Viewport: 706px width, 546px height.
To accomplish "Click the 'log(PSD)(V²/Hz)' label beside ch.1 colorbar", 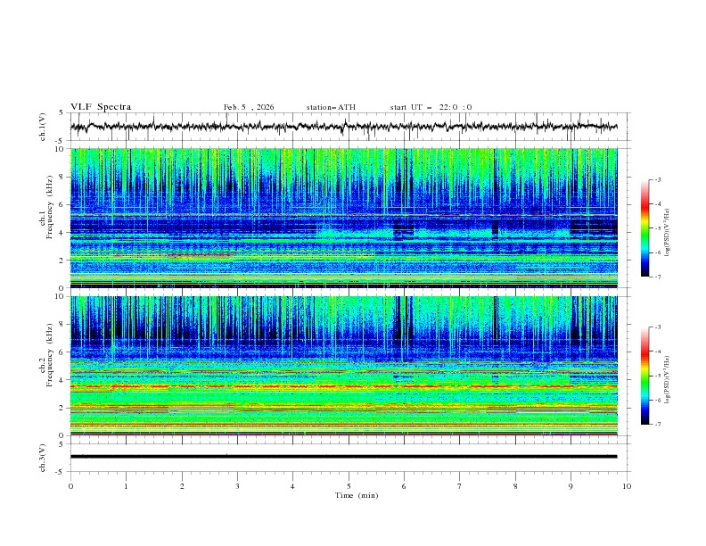I will click(x=668, y=233).
